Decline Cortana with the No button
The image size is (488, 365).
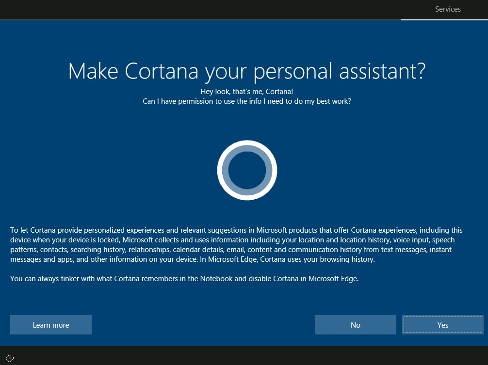(x=356, y=325)
